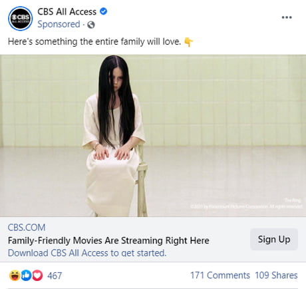Click the ad image of seated girl
Viewport: 306px width, 289px height.
click(153, 136)
